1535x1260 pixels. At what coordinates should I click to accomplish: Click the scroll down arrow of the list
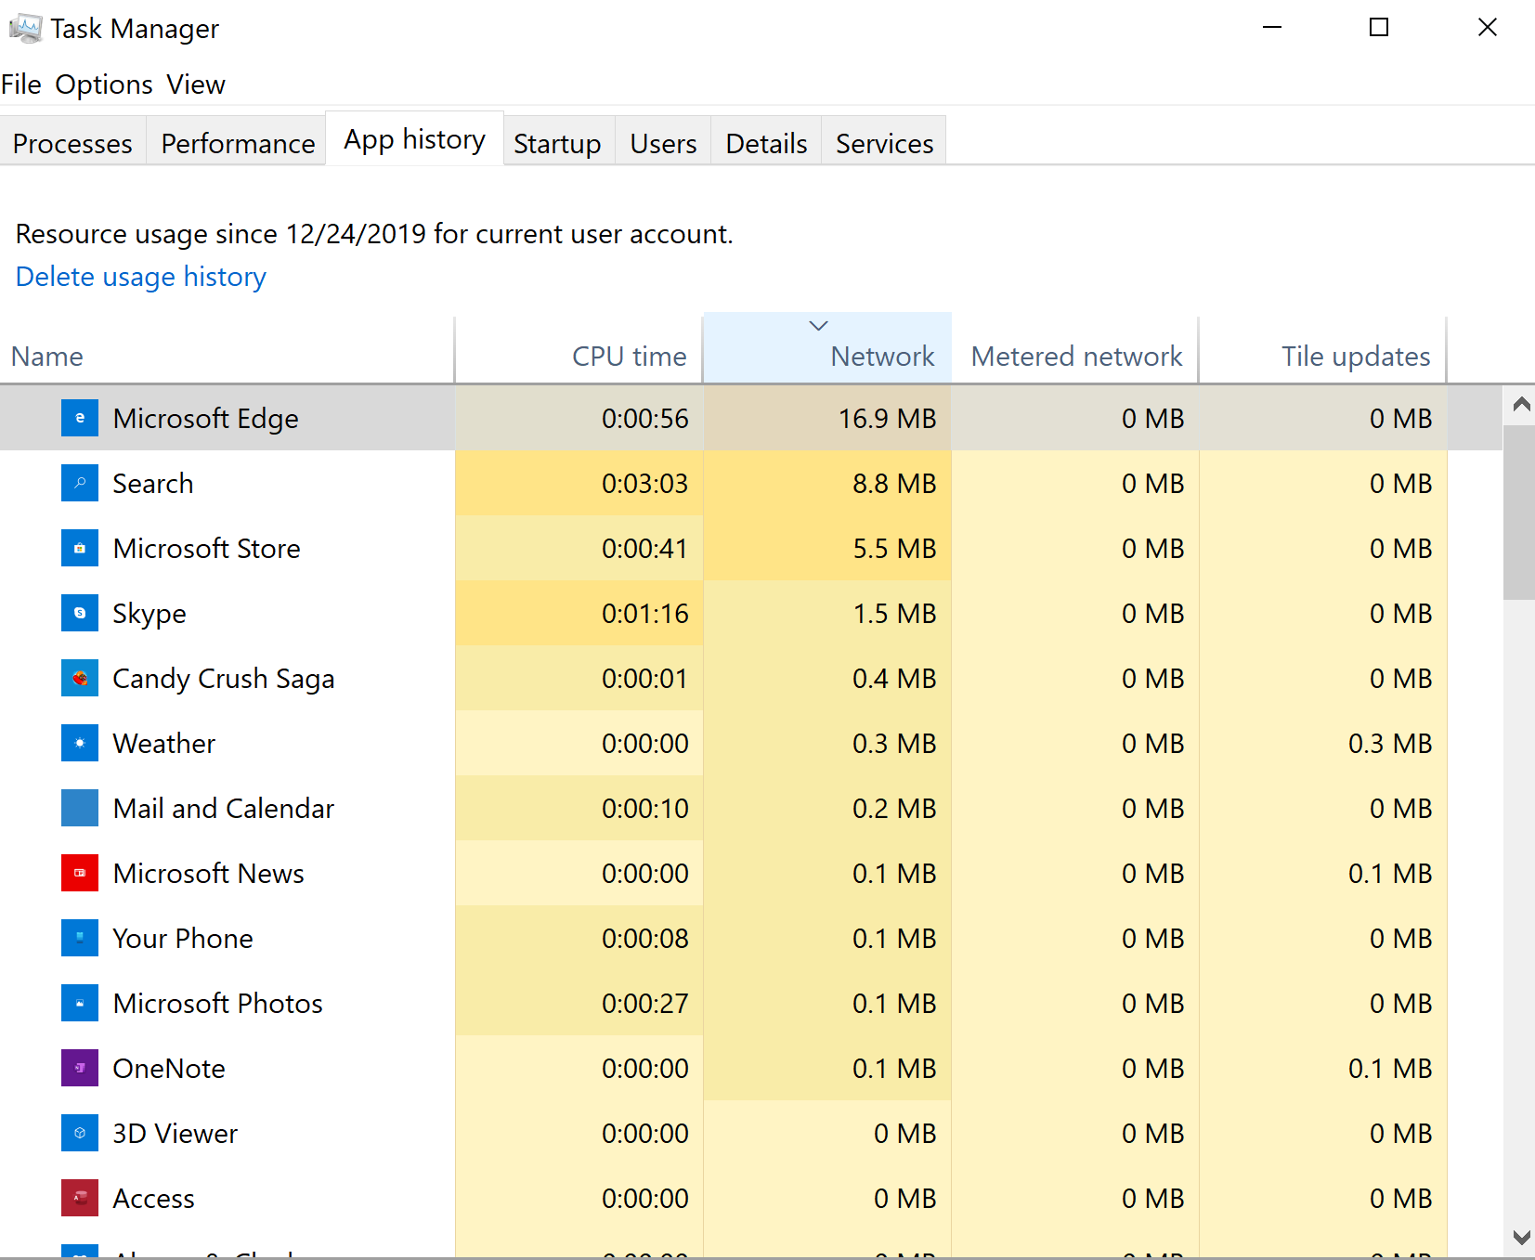tap(1521, 1237)
